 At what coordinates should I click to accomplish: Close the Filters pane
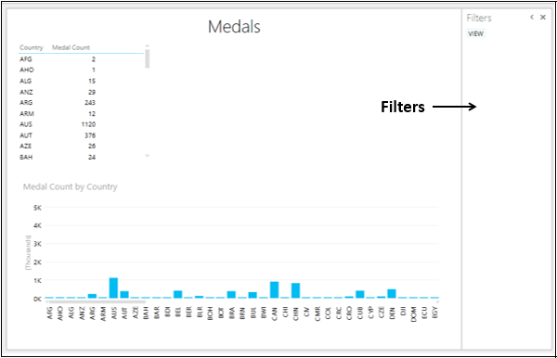[x=543, y=17]
